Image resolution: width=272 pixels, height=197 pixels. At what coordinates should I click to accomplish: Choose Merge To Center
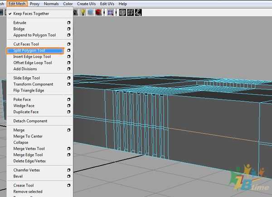click(28, 137)
